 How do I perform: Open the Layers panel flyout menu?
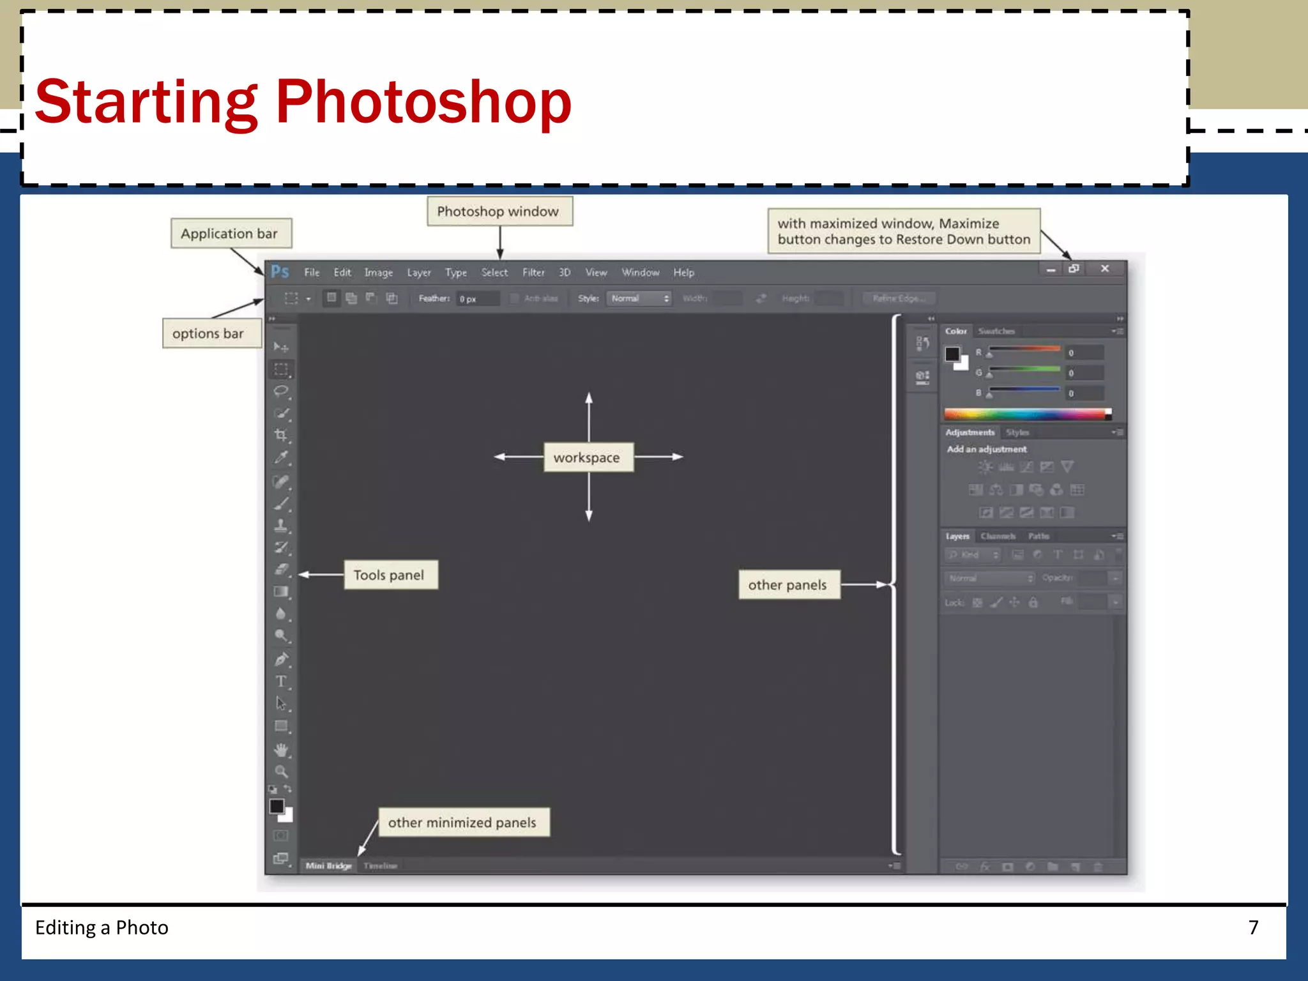pyautogui.click(x=1117, y=536)
